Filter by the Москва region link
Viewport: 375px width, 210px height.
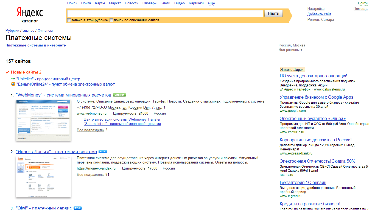299,45
